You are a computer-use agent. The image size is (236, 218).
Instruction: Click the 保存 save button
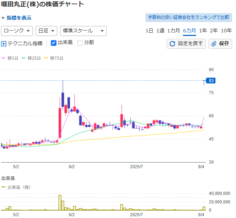[220, 44]
